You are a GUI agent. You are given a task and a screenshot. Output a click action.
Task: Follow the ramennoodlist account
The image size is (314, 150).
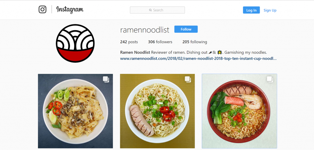coord(186,29)
